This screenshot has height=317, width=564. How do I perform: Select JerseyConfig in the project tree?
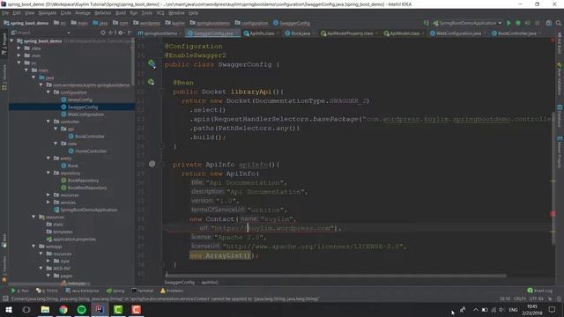click(80, 100)
